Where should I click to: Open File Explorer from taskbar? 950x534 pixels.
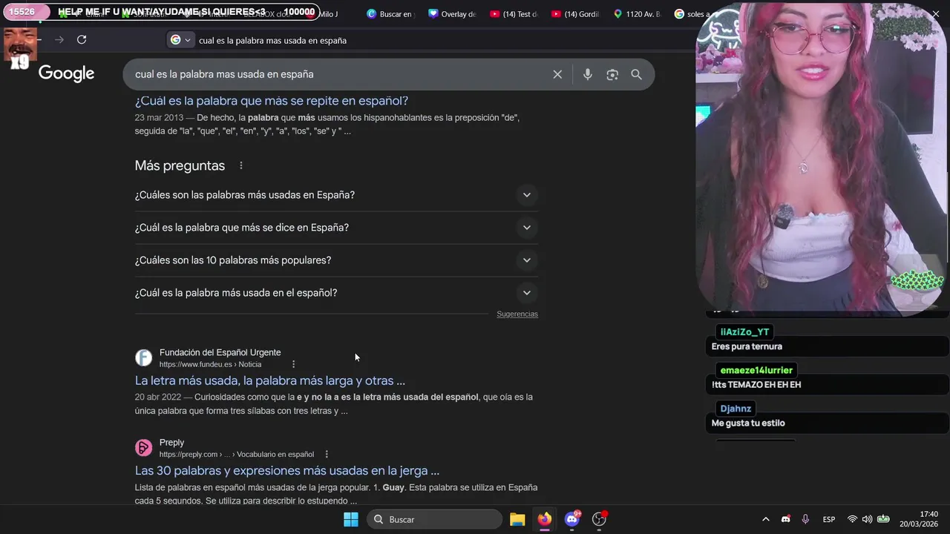tap(517, 519)
